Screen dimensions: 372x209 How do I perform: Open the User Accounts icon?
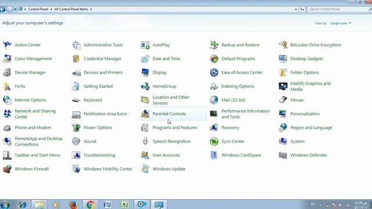145,155
